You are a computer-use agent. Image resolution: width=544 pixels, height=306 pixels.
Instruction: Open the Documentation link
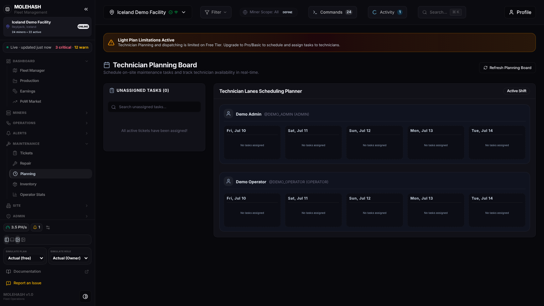[27, 272]
